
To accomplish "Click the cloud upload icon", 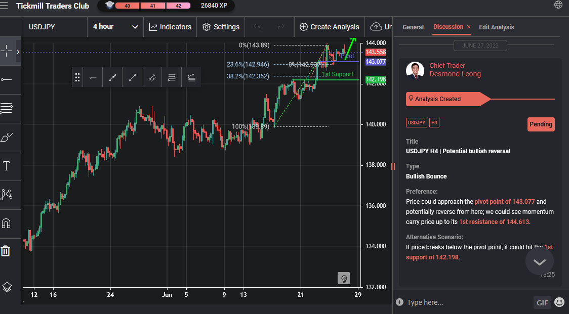I will (x=376, y=27).
